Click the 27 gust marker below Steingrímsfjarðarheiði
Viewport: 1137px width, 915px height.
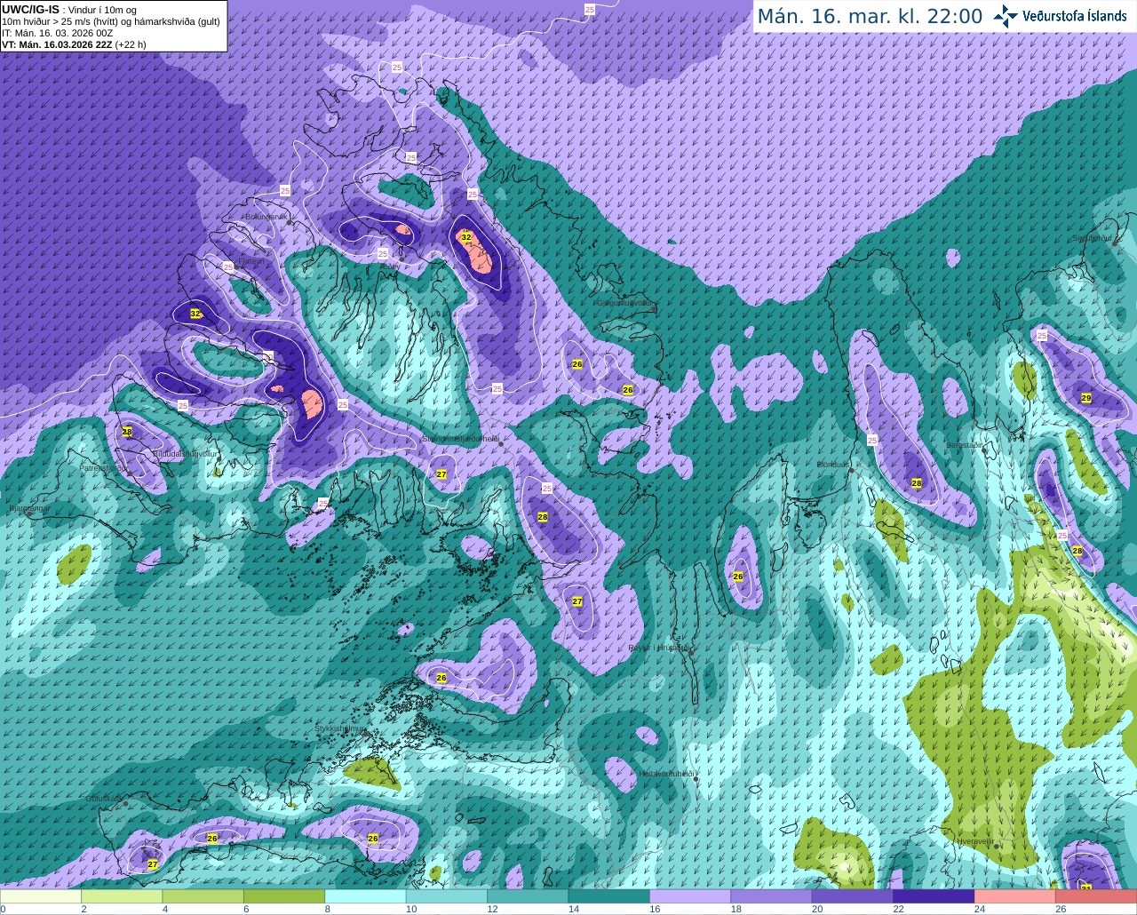[x=441, y=474]
